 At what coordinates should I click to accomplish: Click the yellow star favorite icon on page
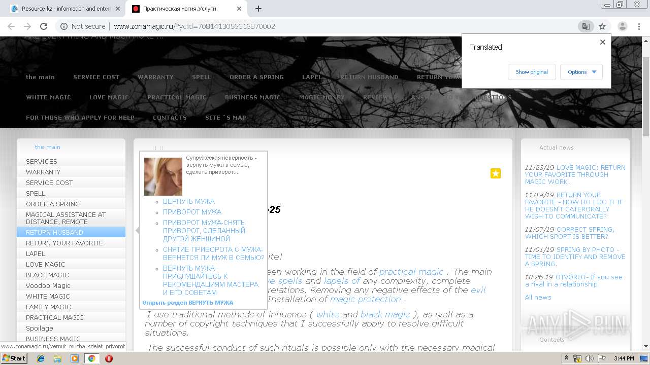pyautogui.click(x=496, y=173)
